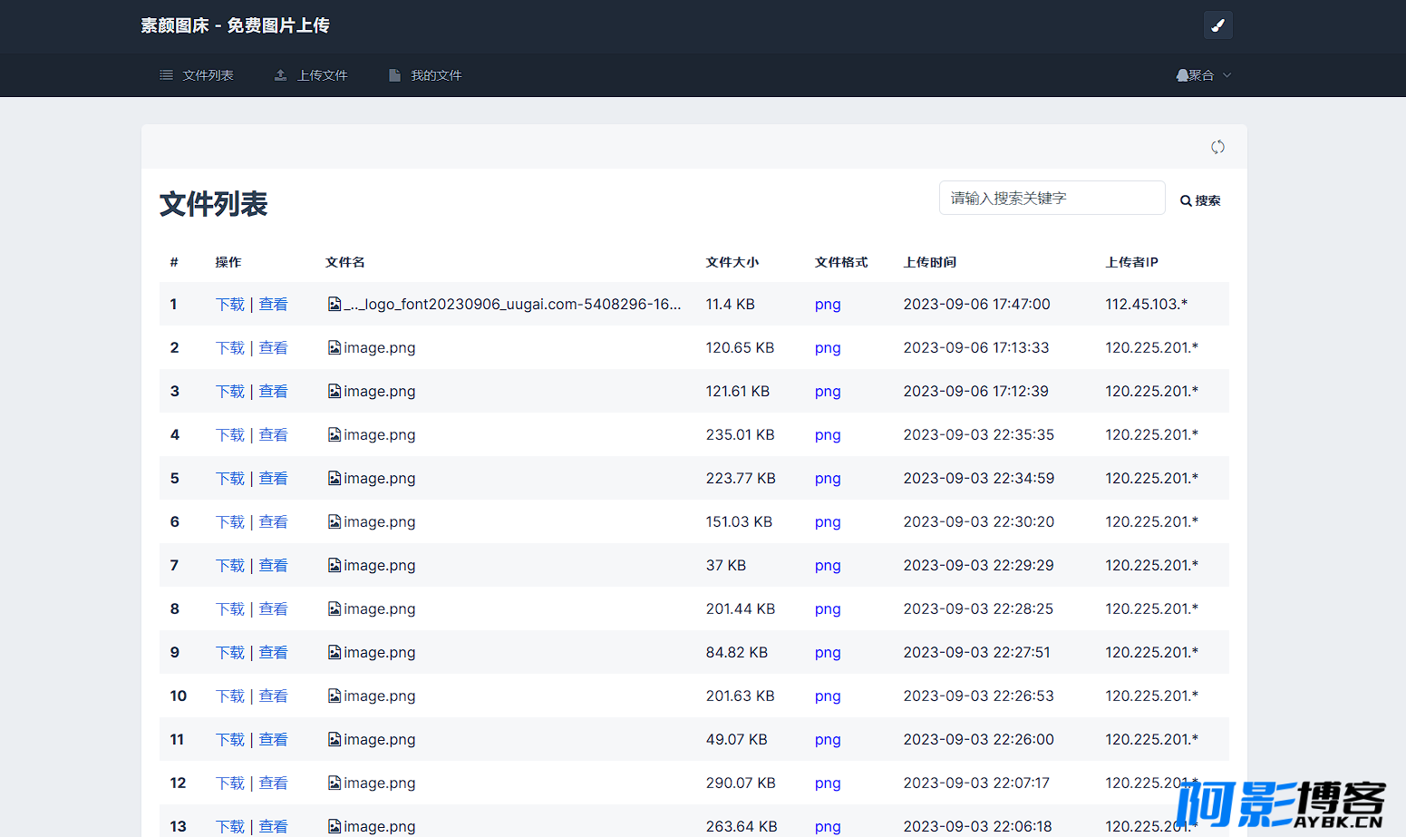Expand the 聚合 dropdown menu
This screenshot has width=1406, height=837.
[x=1204, y=75]
